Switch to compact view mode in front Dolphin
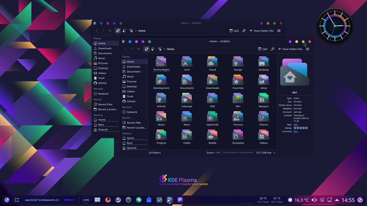This screenshot has height=206, width=367. click(153, 49)
